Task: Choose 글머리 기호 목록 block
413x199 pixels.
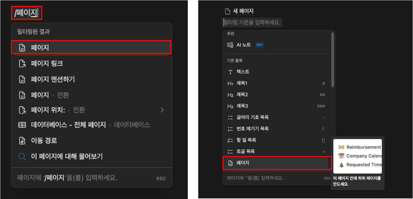Action: click(x=276, y=117)
